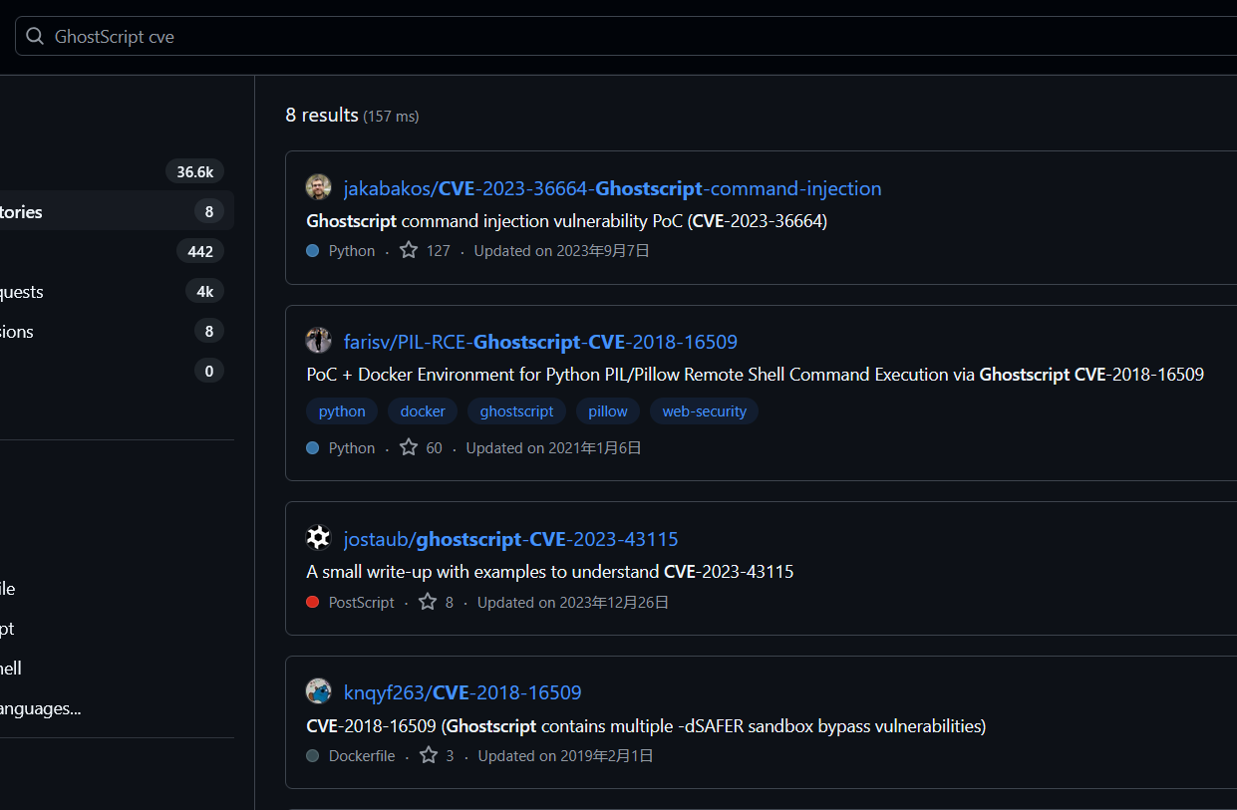Select the docker topic tag
This screenshot has height=810, width=1237.
click(x=423, y=411)
